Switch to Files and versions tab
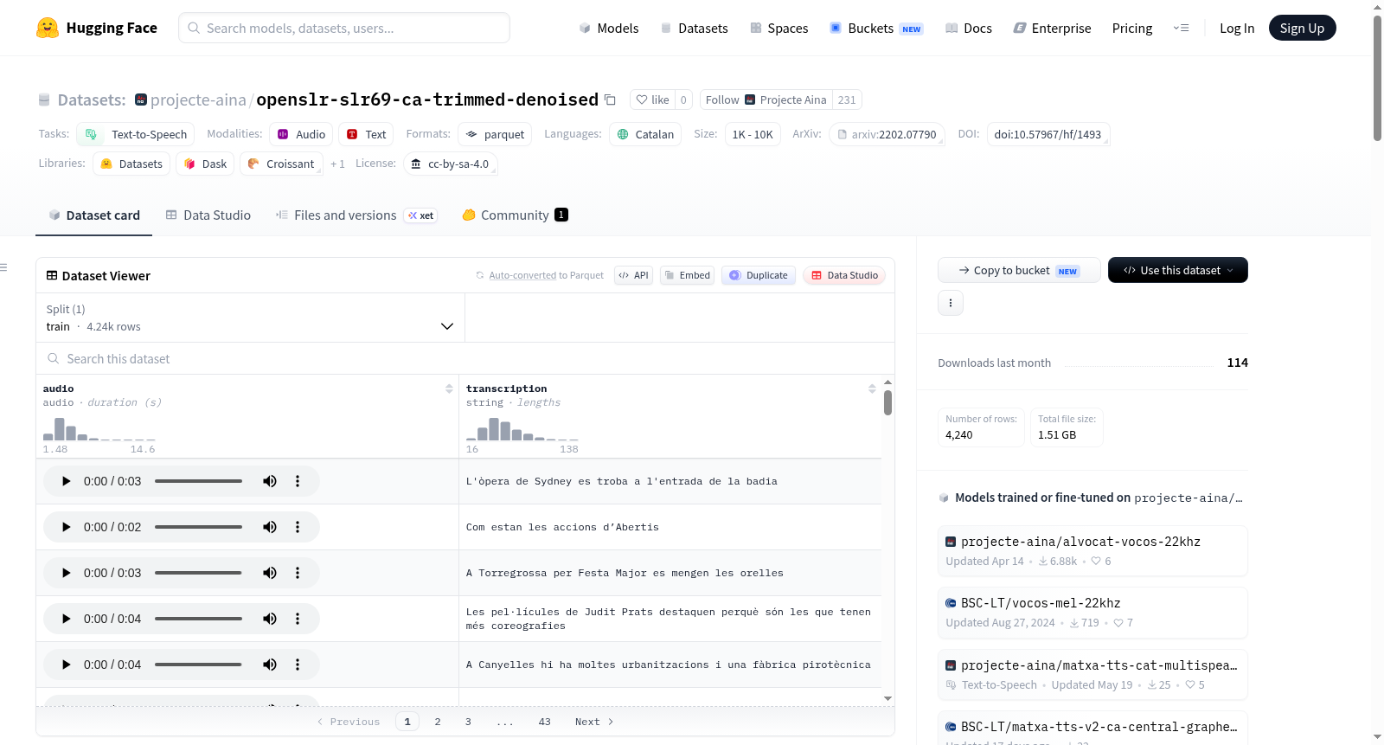The width and height of the screenshot is (1384, 745). pyautogui.click(x=356, y=215)
